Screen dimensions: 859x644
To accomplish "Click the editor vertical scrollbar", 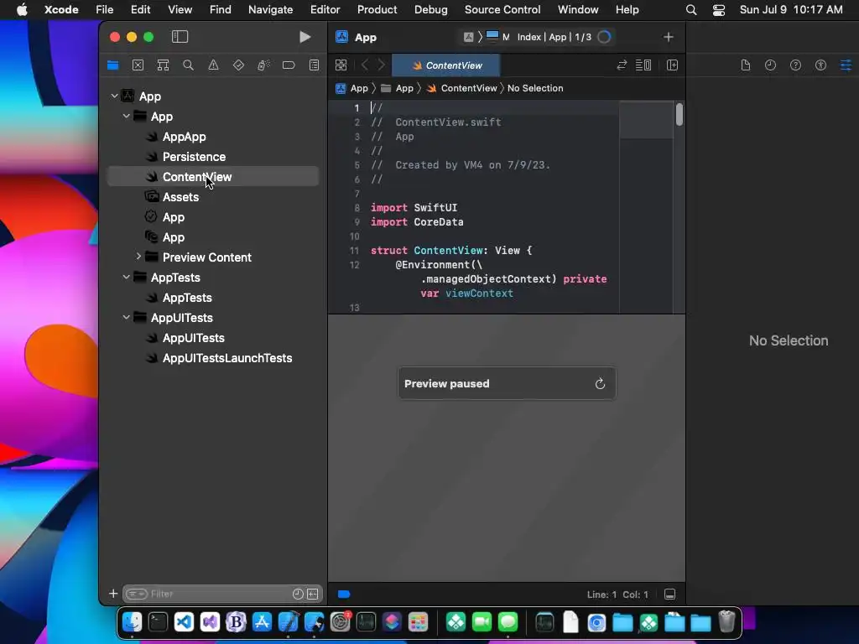I will (679, 114).
